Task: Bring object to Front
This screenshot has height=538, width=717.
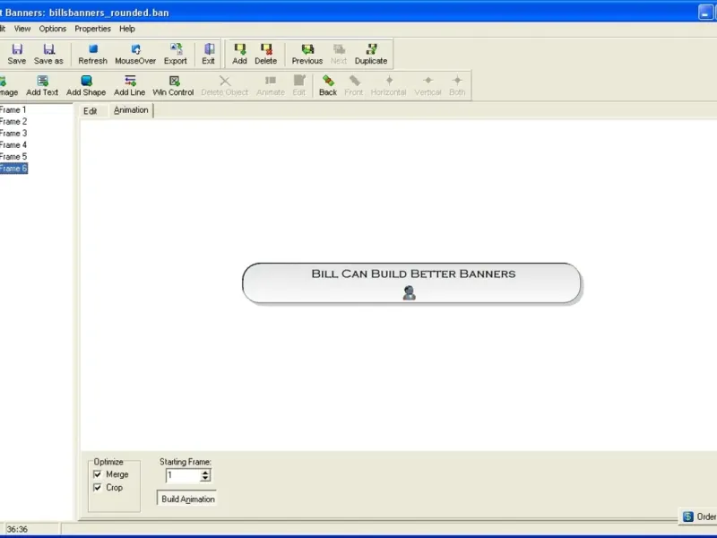Action: [354, 85]
